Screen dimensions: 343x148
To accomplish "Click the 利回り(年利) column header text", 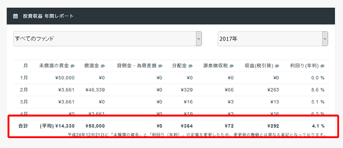I will [x=304, y=66].
